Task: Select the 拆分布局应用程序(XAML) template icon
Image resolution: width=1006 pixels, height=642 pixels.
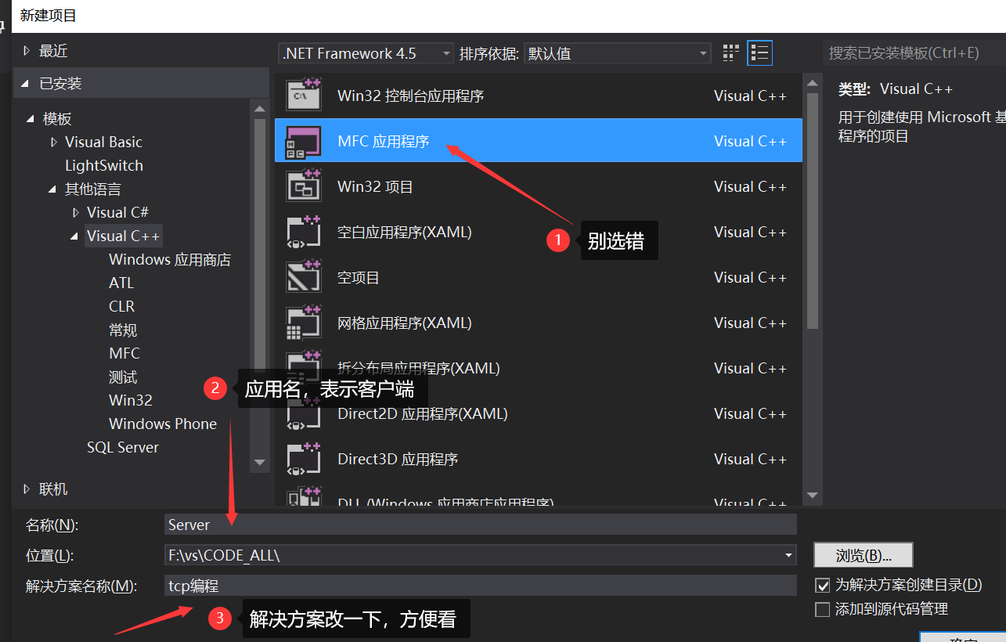Action: pos(303,367)
